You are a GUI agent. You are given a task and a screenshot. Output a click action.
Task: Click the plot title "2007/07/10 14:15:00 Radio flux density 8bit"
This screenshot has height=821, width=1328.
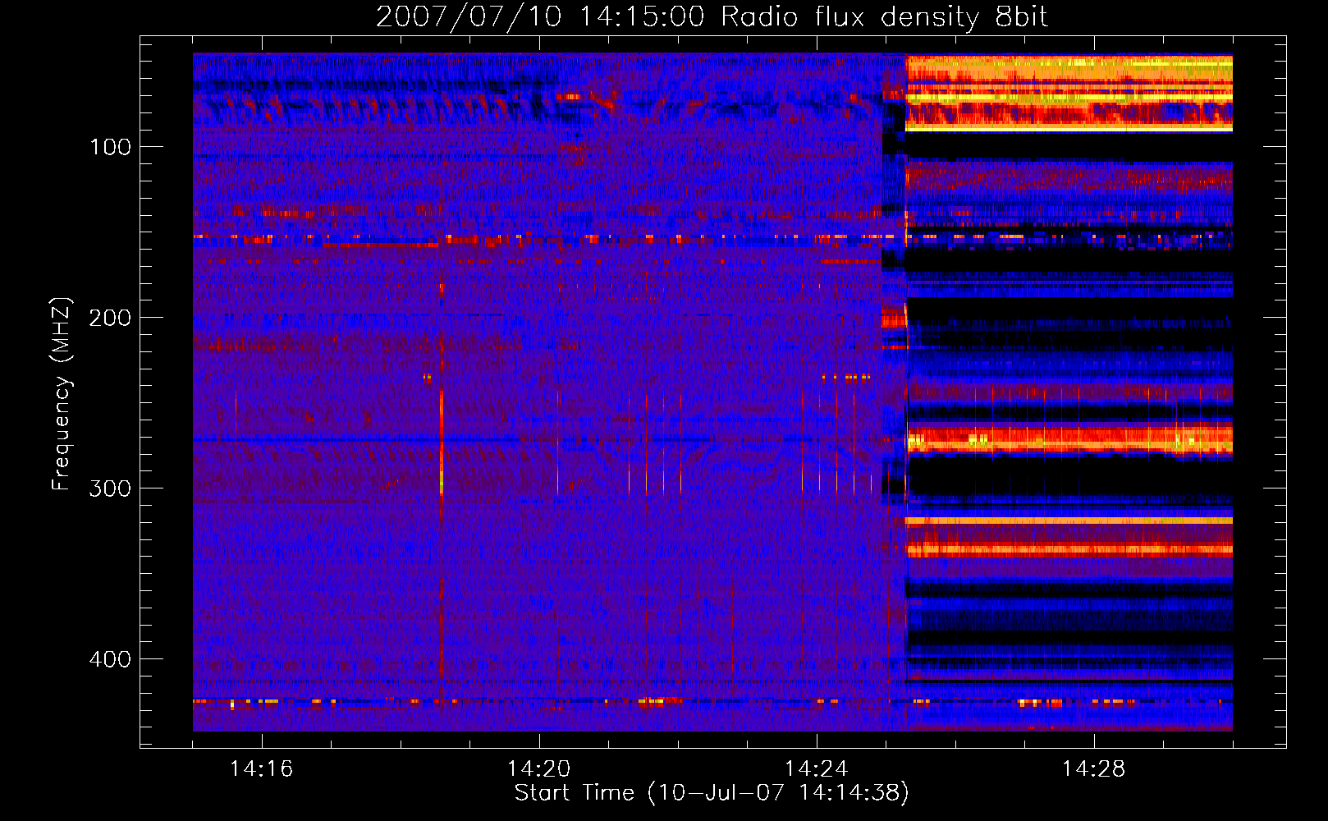point(712,17)
